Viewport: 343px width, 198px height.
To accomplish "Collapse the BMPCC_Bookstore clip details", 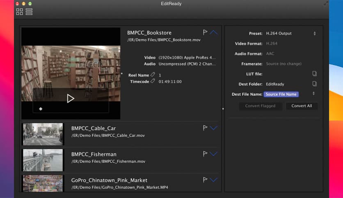I will (x=214, y=32).
